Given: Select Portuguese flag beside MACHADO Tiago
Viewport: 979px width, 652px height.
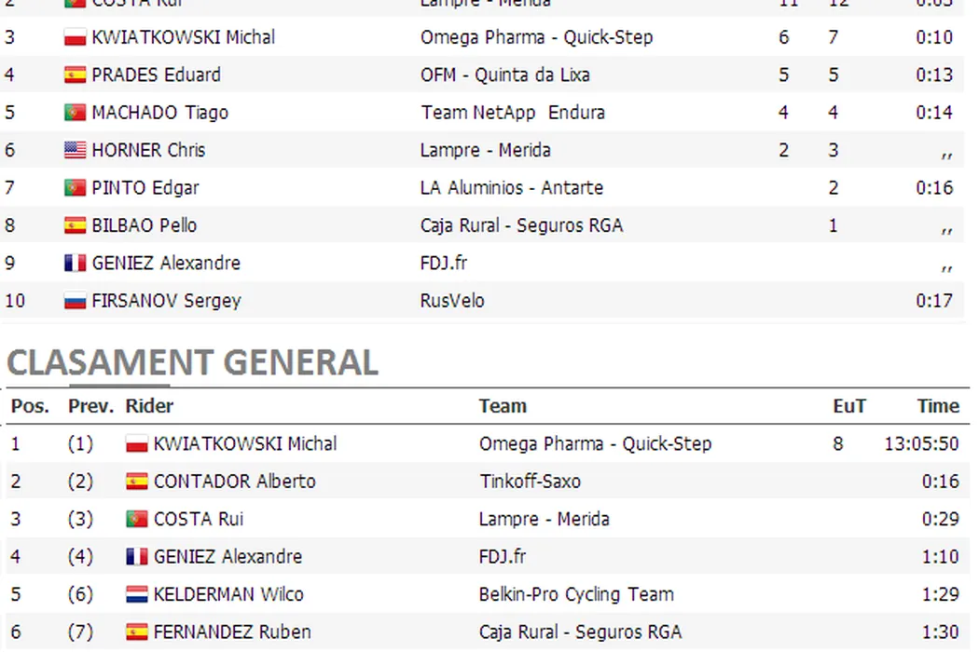Looking at the screenshot, I should pyautogui.click(x=75, y=113).
